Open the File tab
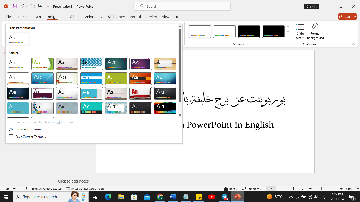360x202 pixels. (8, 17)
